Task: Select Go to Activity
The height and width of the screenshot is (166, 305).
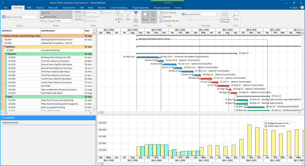Action: pyautogui.click(x=168, y=12)
